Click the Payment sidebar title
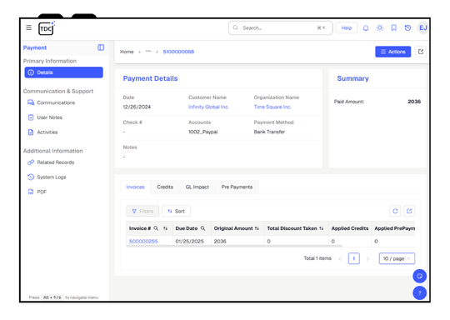This screenshot has width=450, height=320. click(x=35, y=47)
